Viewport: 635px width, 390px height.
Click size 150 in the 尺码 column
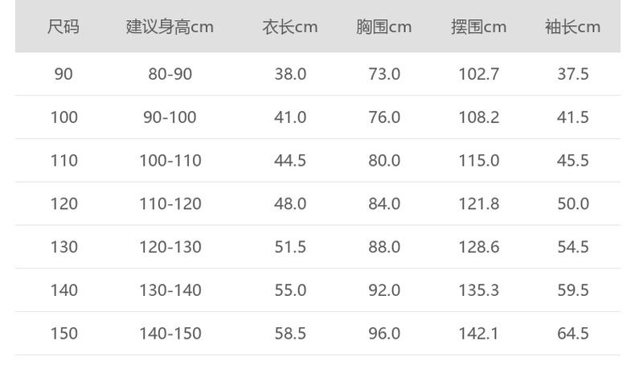click(63, 334)
